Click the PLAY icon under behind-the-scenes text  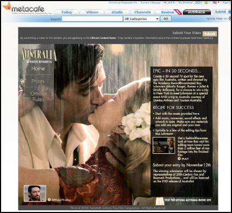click(179, 159)
